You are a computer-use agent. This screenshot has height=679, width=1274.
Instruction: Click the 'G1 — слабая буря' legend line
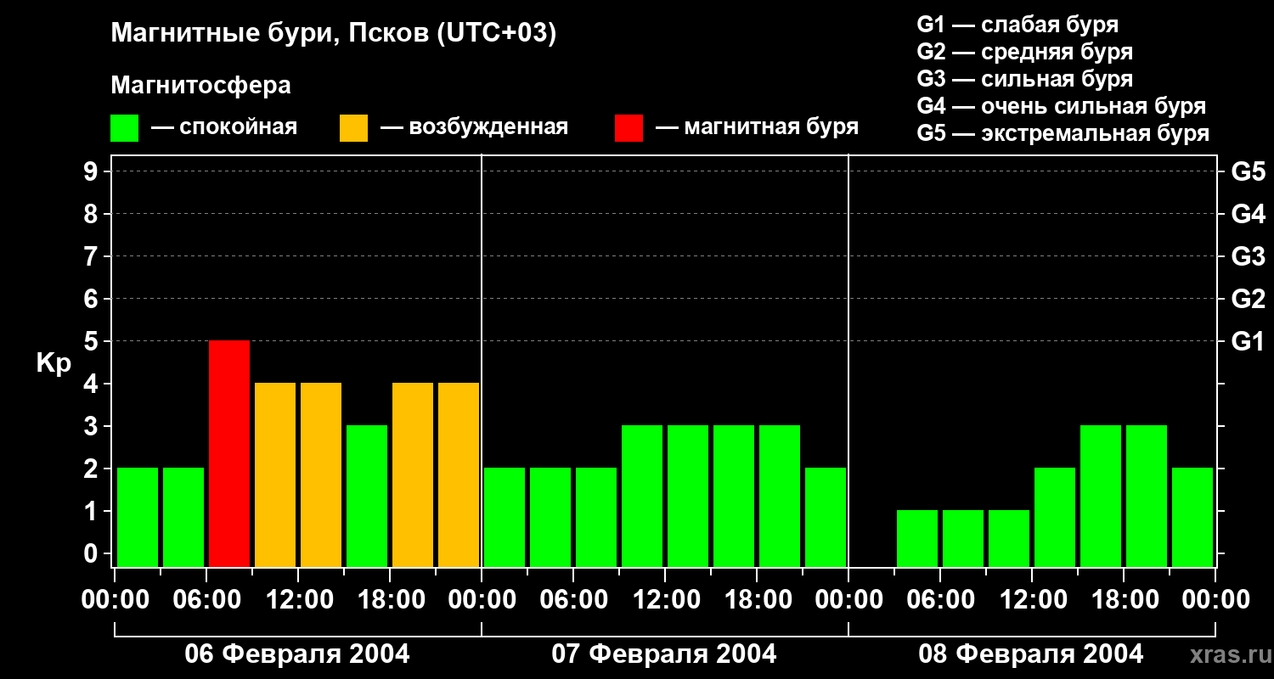pyautogui.click(x=1018, y=24)
